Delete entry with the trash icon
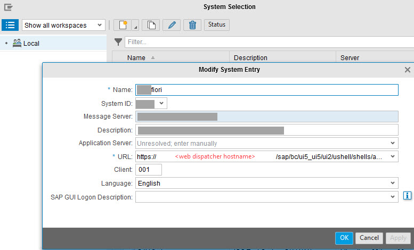414x250 pixels. pos(192,25)
